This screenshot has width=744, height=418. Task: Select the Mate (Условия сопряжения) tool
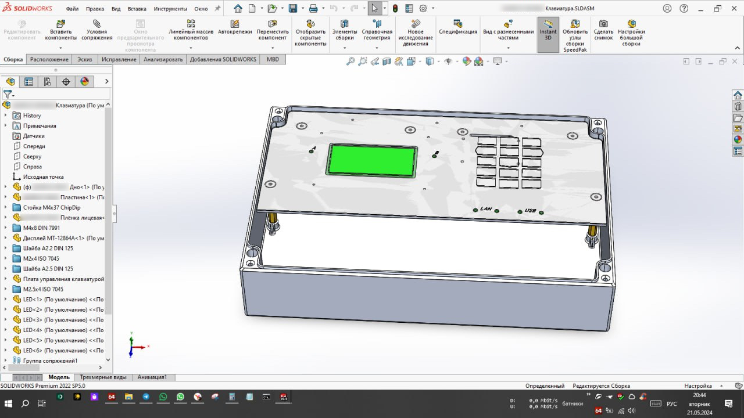[x=97, y=24]
